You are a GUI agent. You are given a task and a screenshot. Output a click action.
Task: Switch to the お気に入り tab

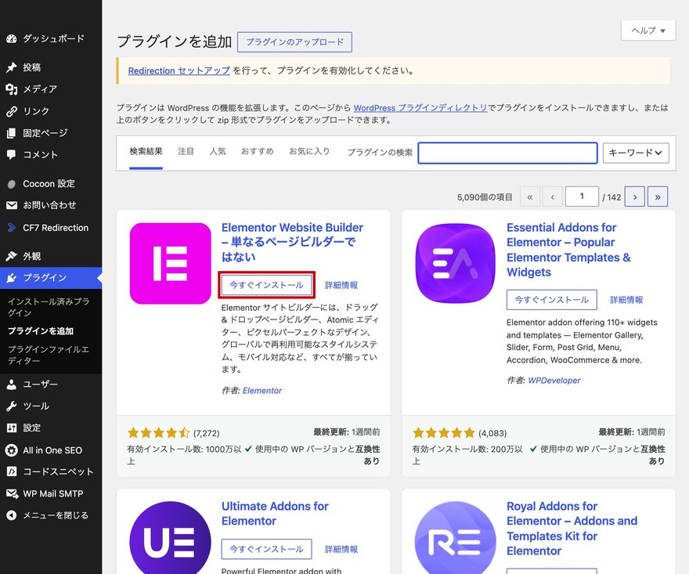(309, 152)
